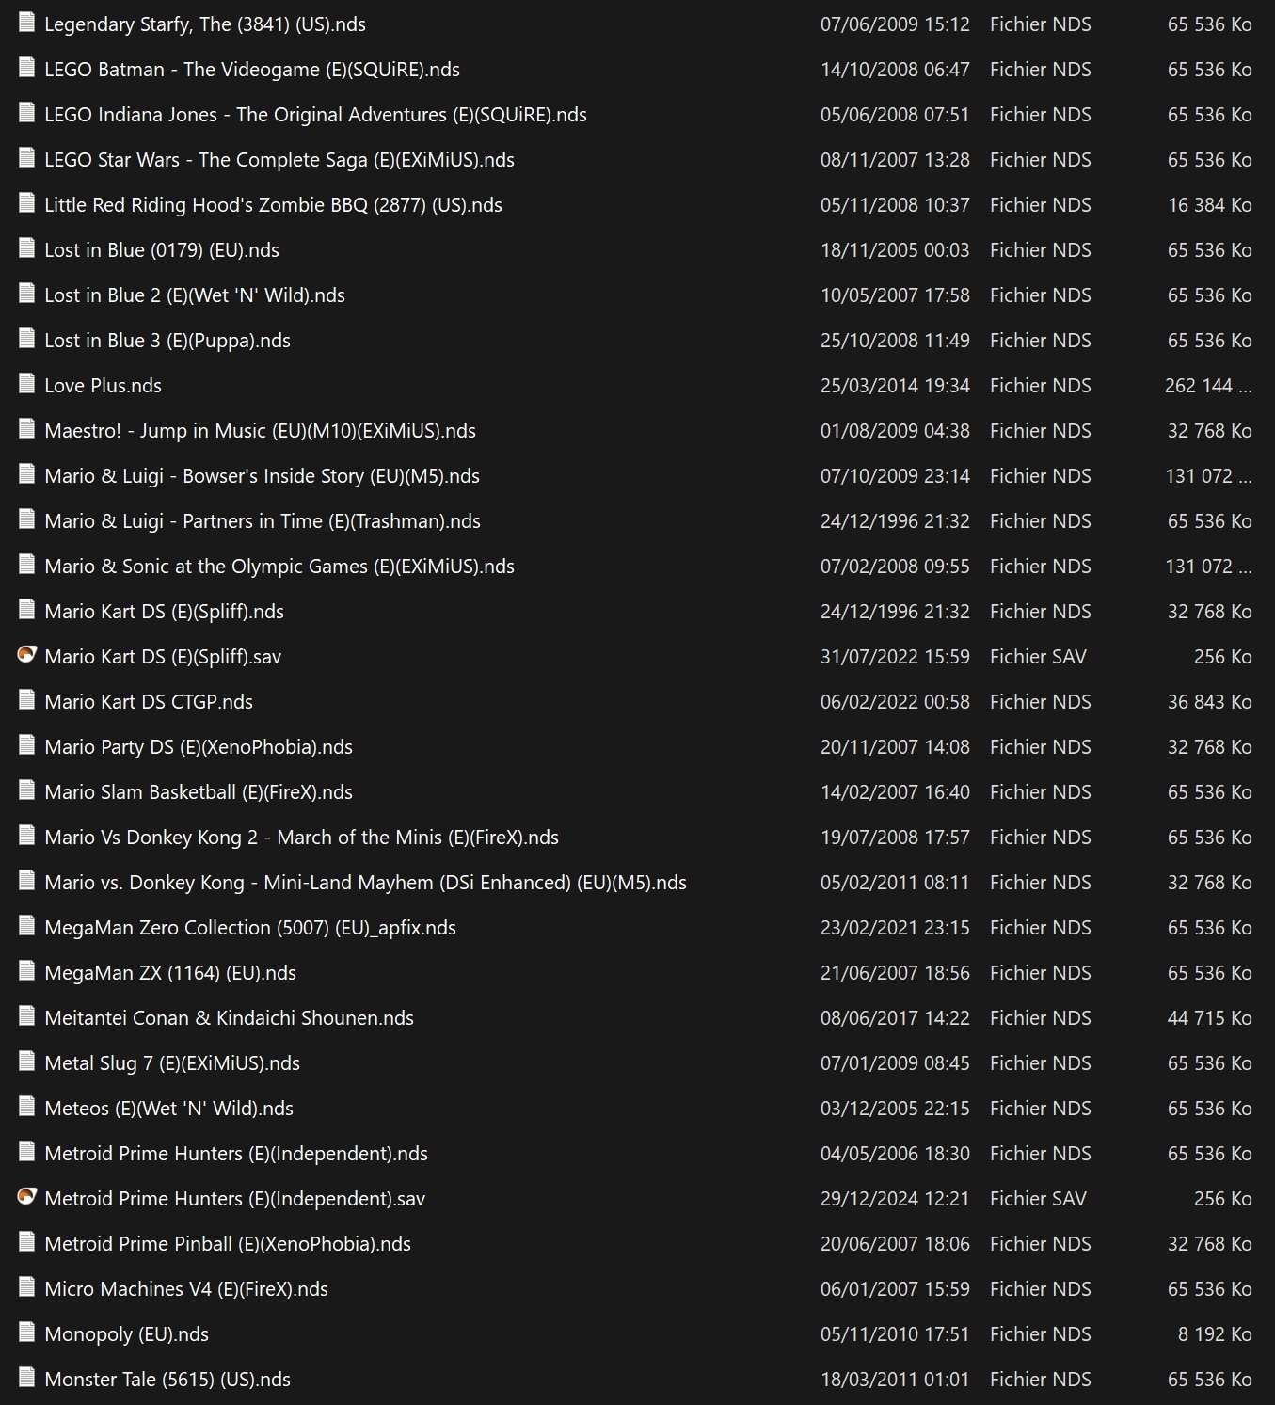Click the Mario & Sonic file icon
This screenshot has height=1405, width=1275.
click(26, 565)
